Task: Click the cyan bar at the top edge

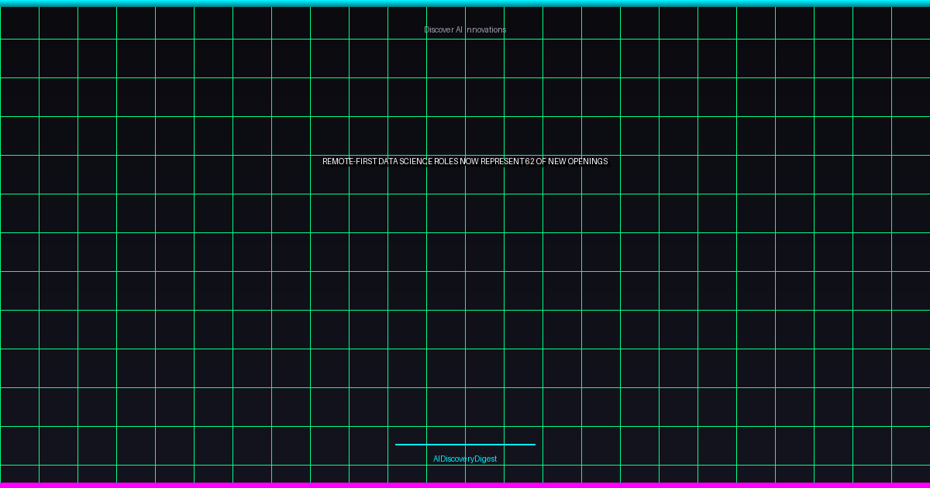Action: [x=465, y=3]
